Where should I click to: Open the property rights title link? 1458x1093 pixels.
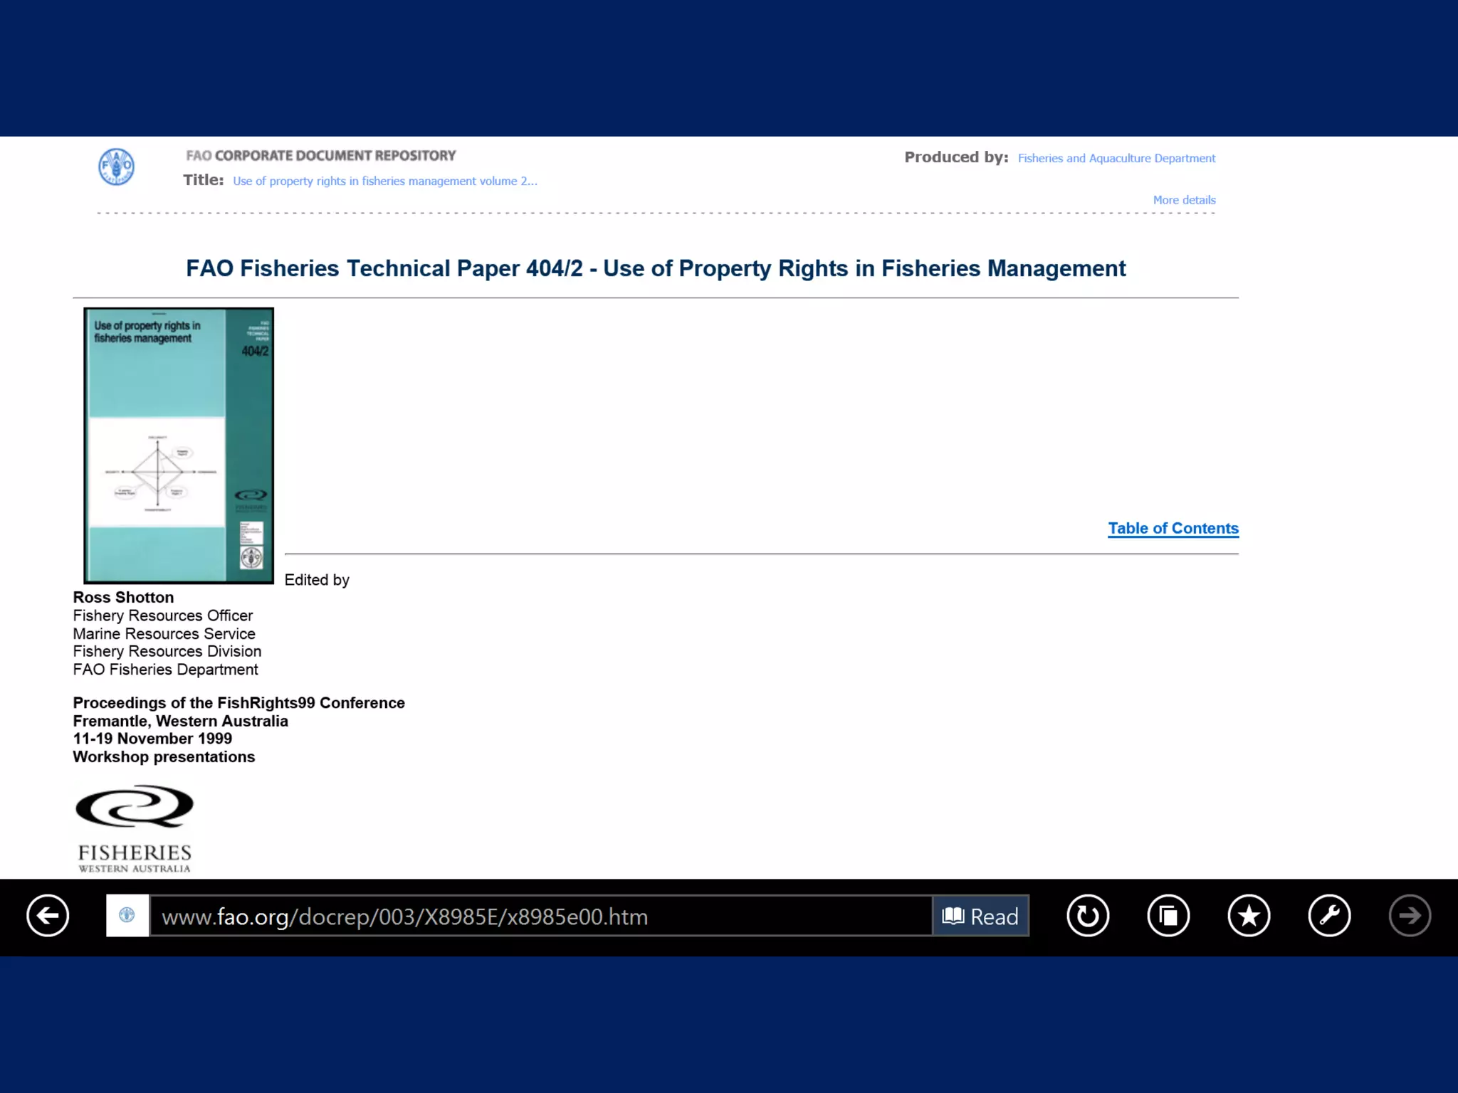coord(384,181)
